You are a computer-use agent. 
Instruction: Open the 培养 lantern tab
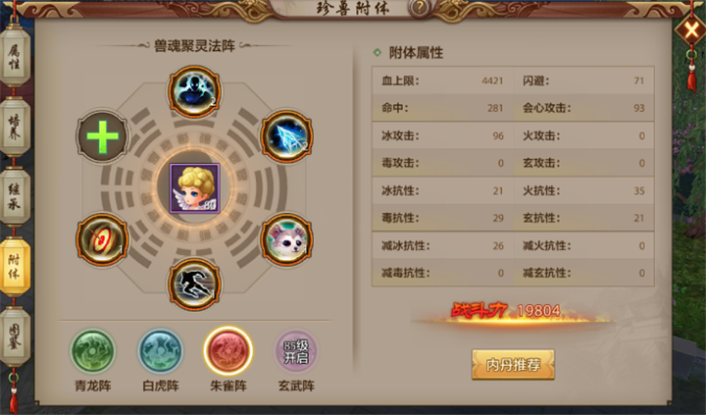coord(15,128)
